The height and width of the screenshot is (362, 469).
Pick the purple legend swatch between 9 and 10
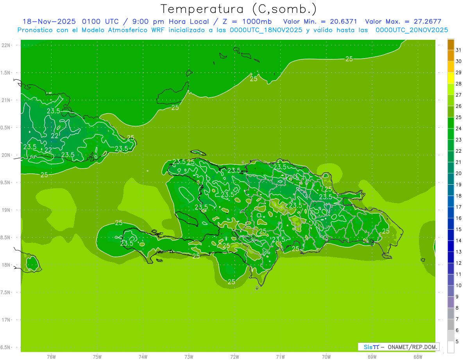pos(451,291)
